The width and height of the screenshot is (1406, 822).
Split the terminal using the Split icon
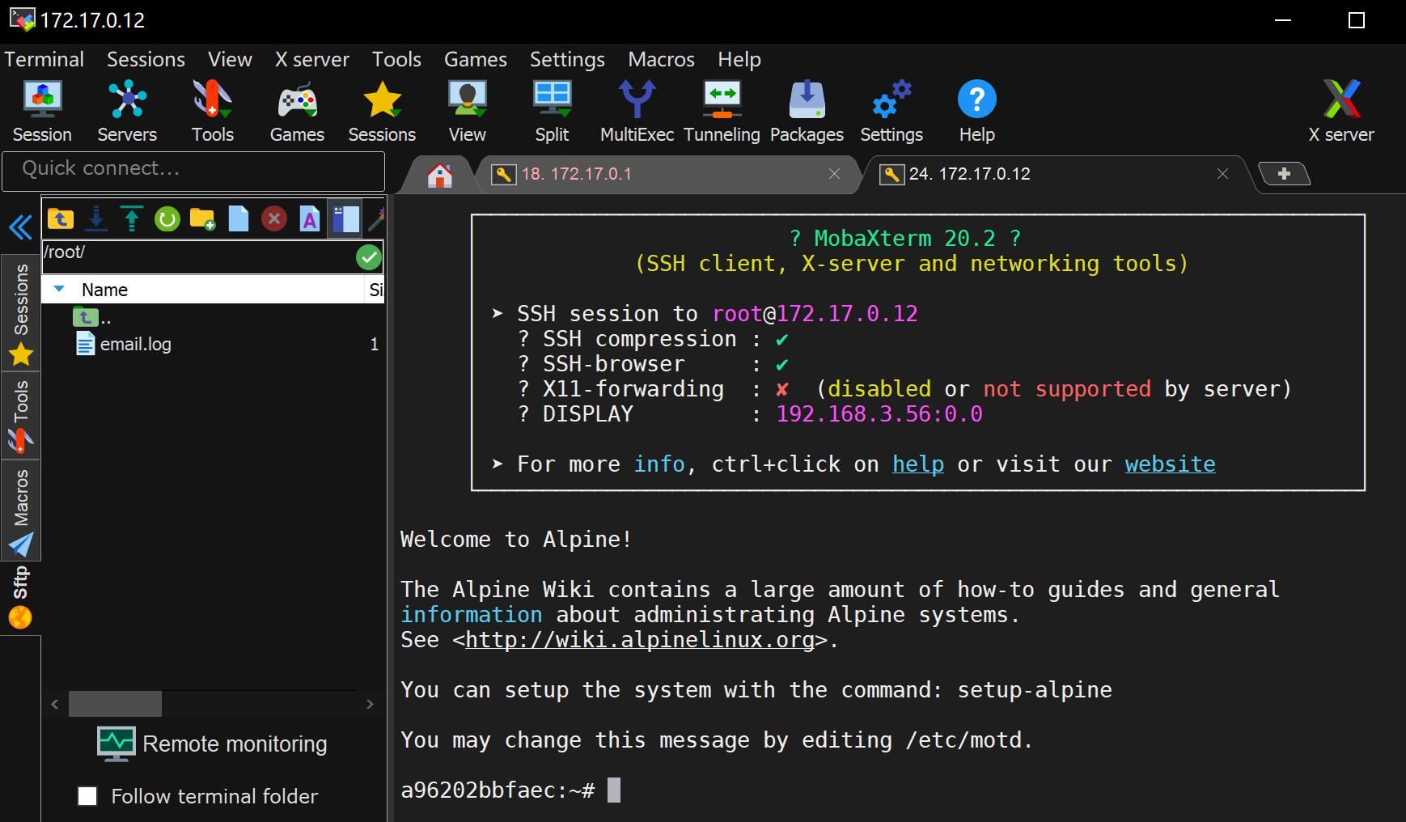pos(552,112)
